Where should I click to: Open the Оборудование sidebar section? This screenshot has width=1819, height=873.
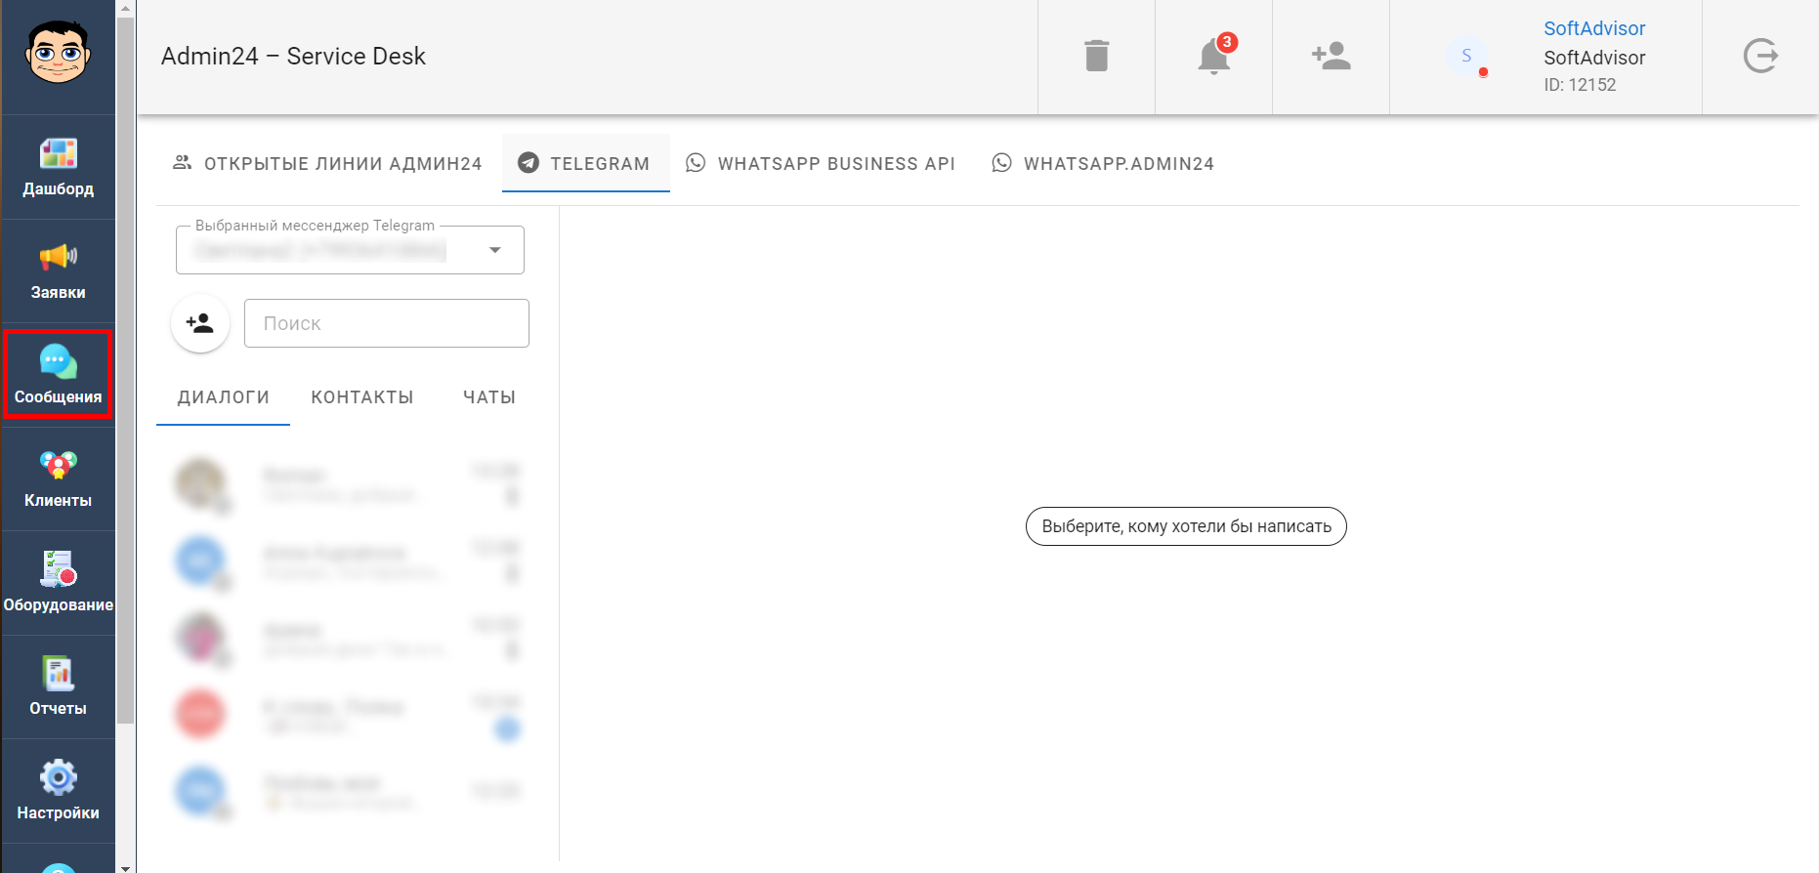(58, 584)
